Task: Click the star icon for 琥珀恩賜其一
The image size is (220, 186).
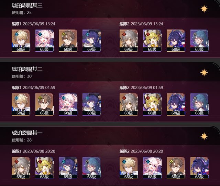Action: pyautogui.click(x=204, y=136)
